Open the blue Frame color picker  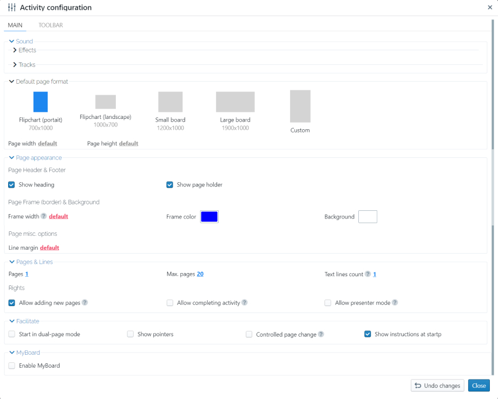point(209,217)
